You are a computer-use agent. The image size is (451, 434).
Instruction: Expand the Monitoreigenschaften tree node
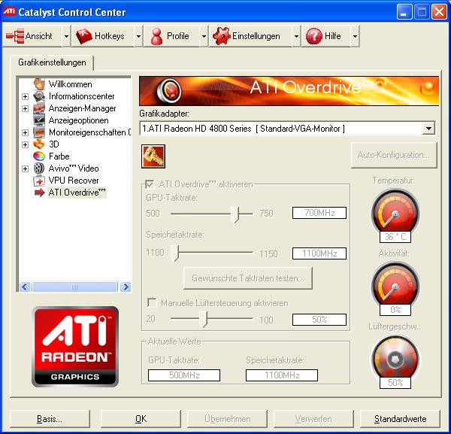[25, 132]
